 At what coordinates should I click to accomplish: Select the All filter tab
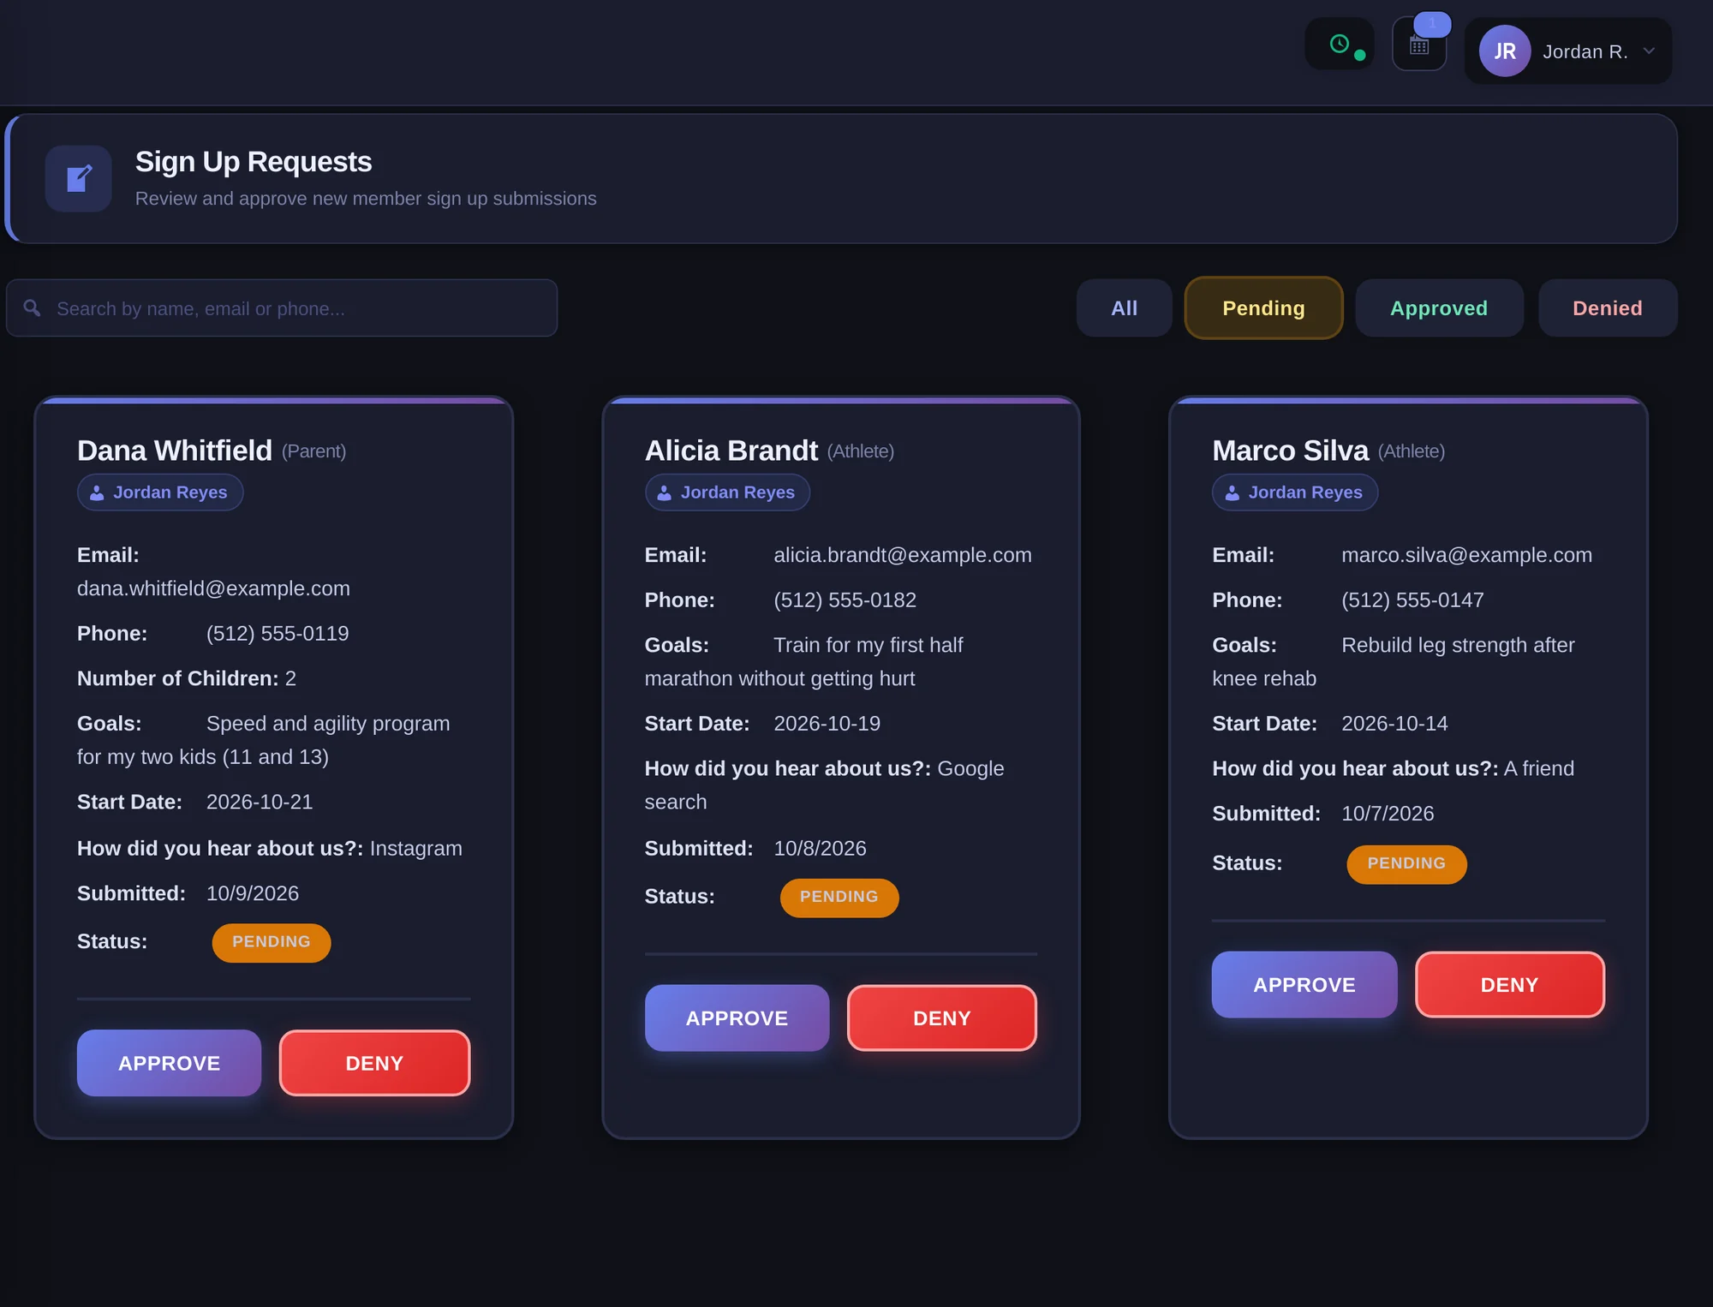click(1124, 307)
